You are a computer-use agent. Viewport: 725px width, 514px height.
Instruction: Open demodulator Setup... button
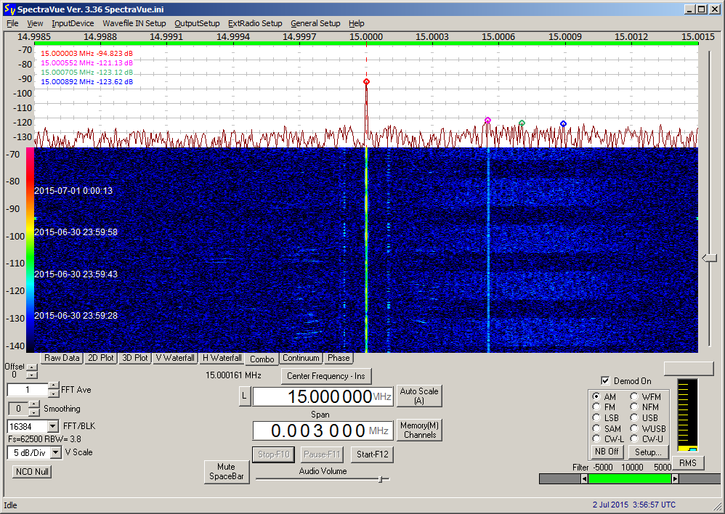(648, 452)
